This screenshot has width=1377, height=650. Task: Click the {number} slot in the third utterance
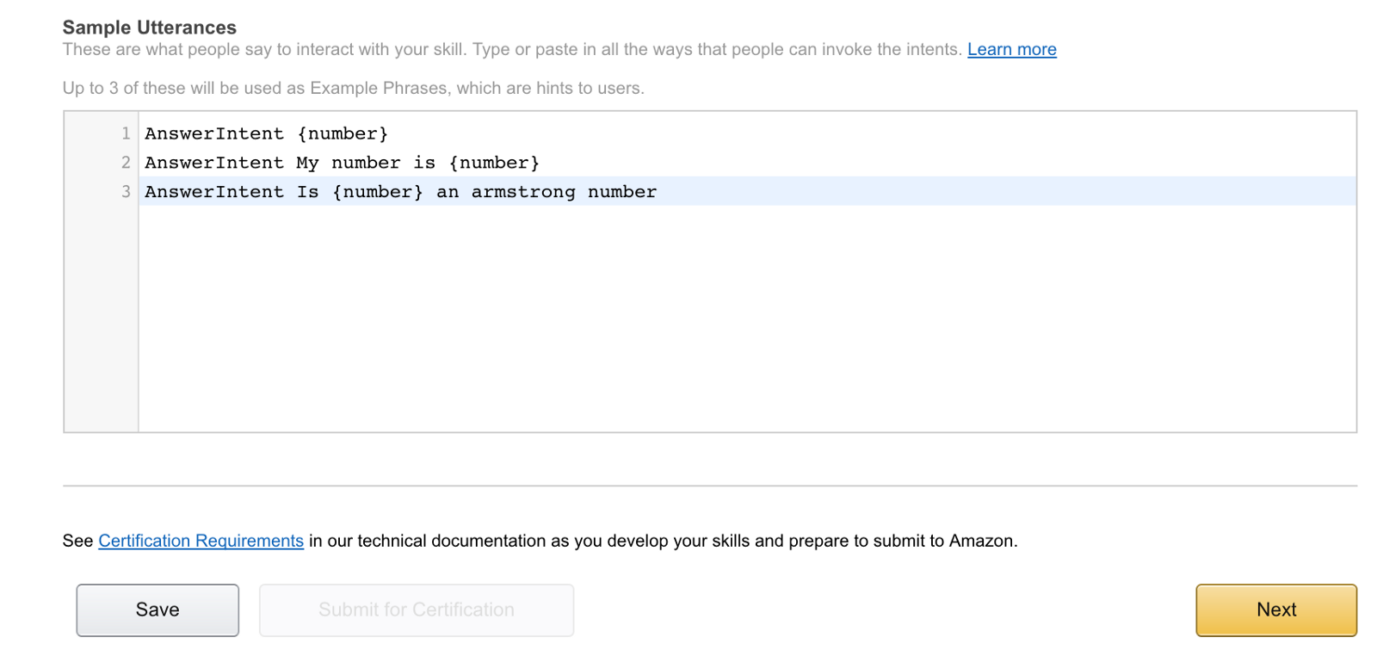pos(378,192)
